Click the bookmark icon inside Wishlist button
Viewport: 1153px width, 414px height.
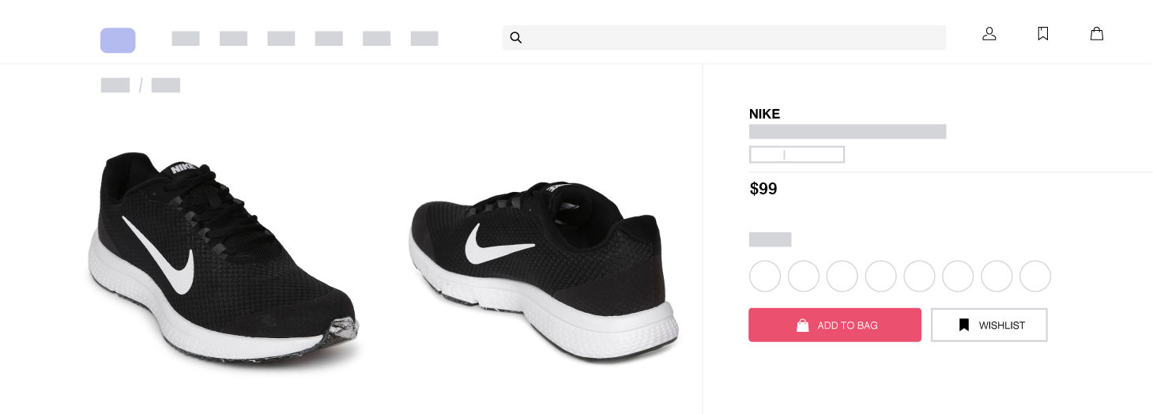tap(964, 325)
